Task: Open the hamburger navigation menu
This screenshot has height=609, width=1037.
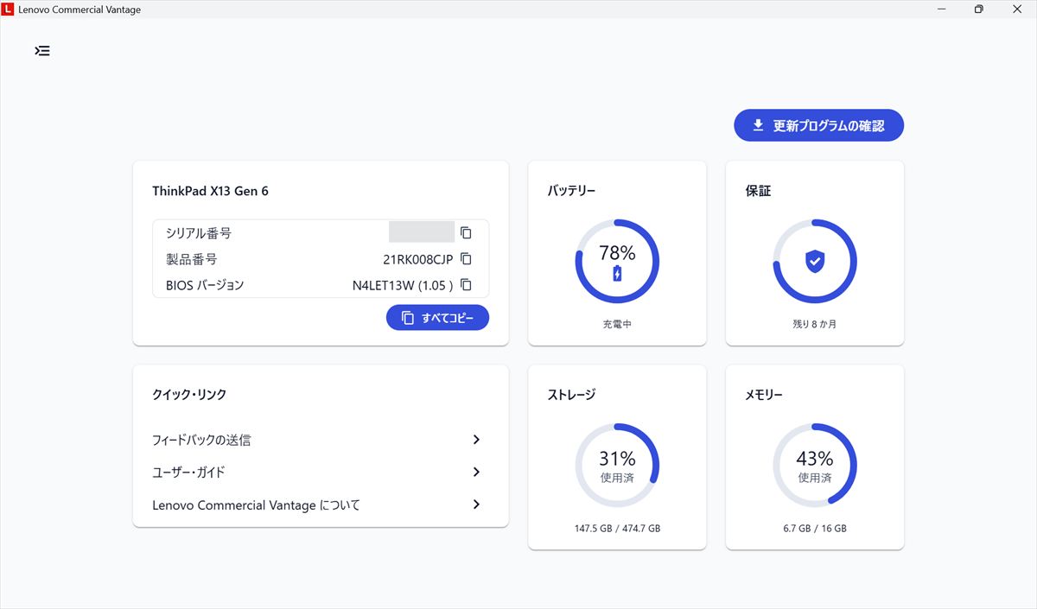Action: (42, 51)
